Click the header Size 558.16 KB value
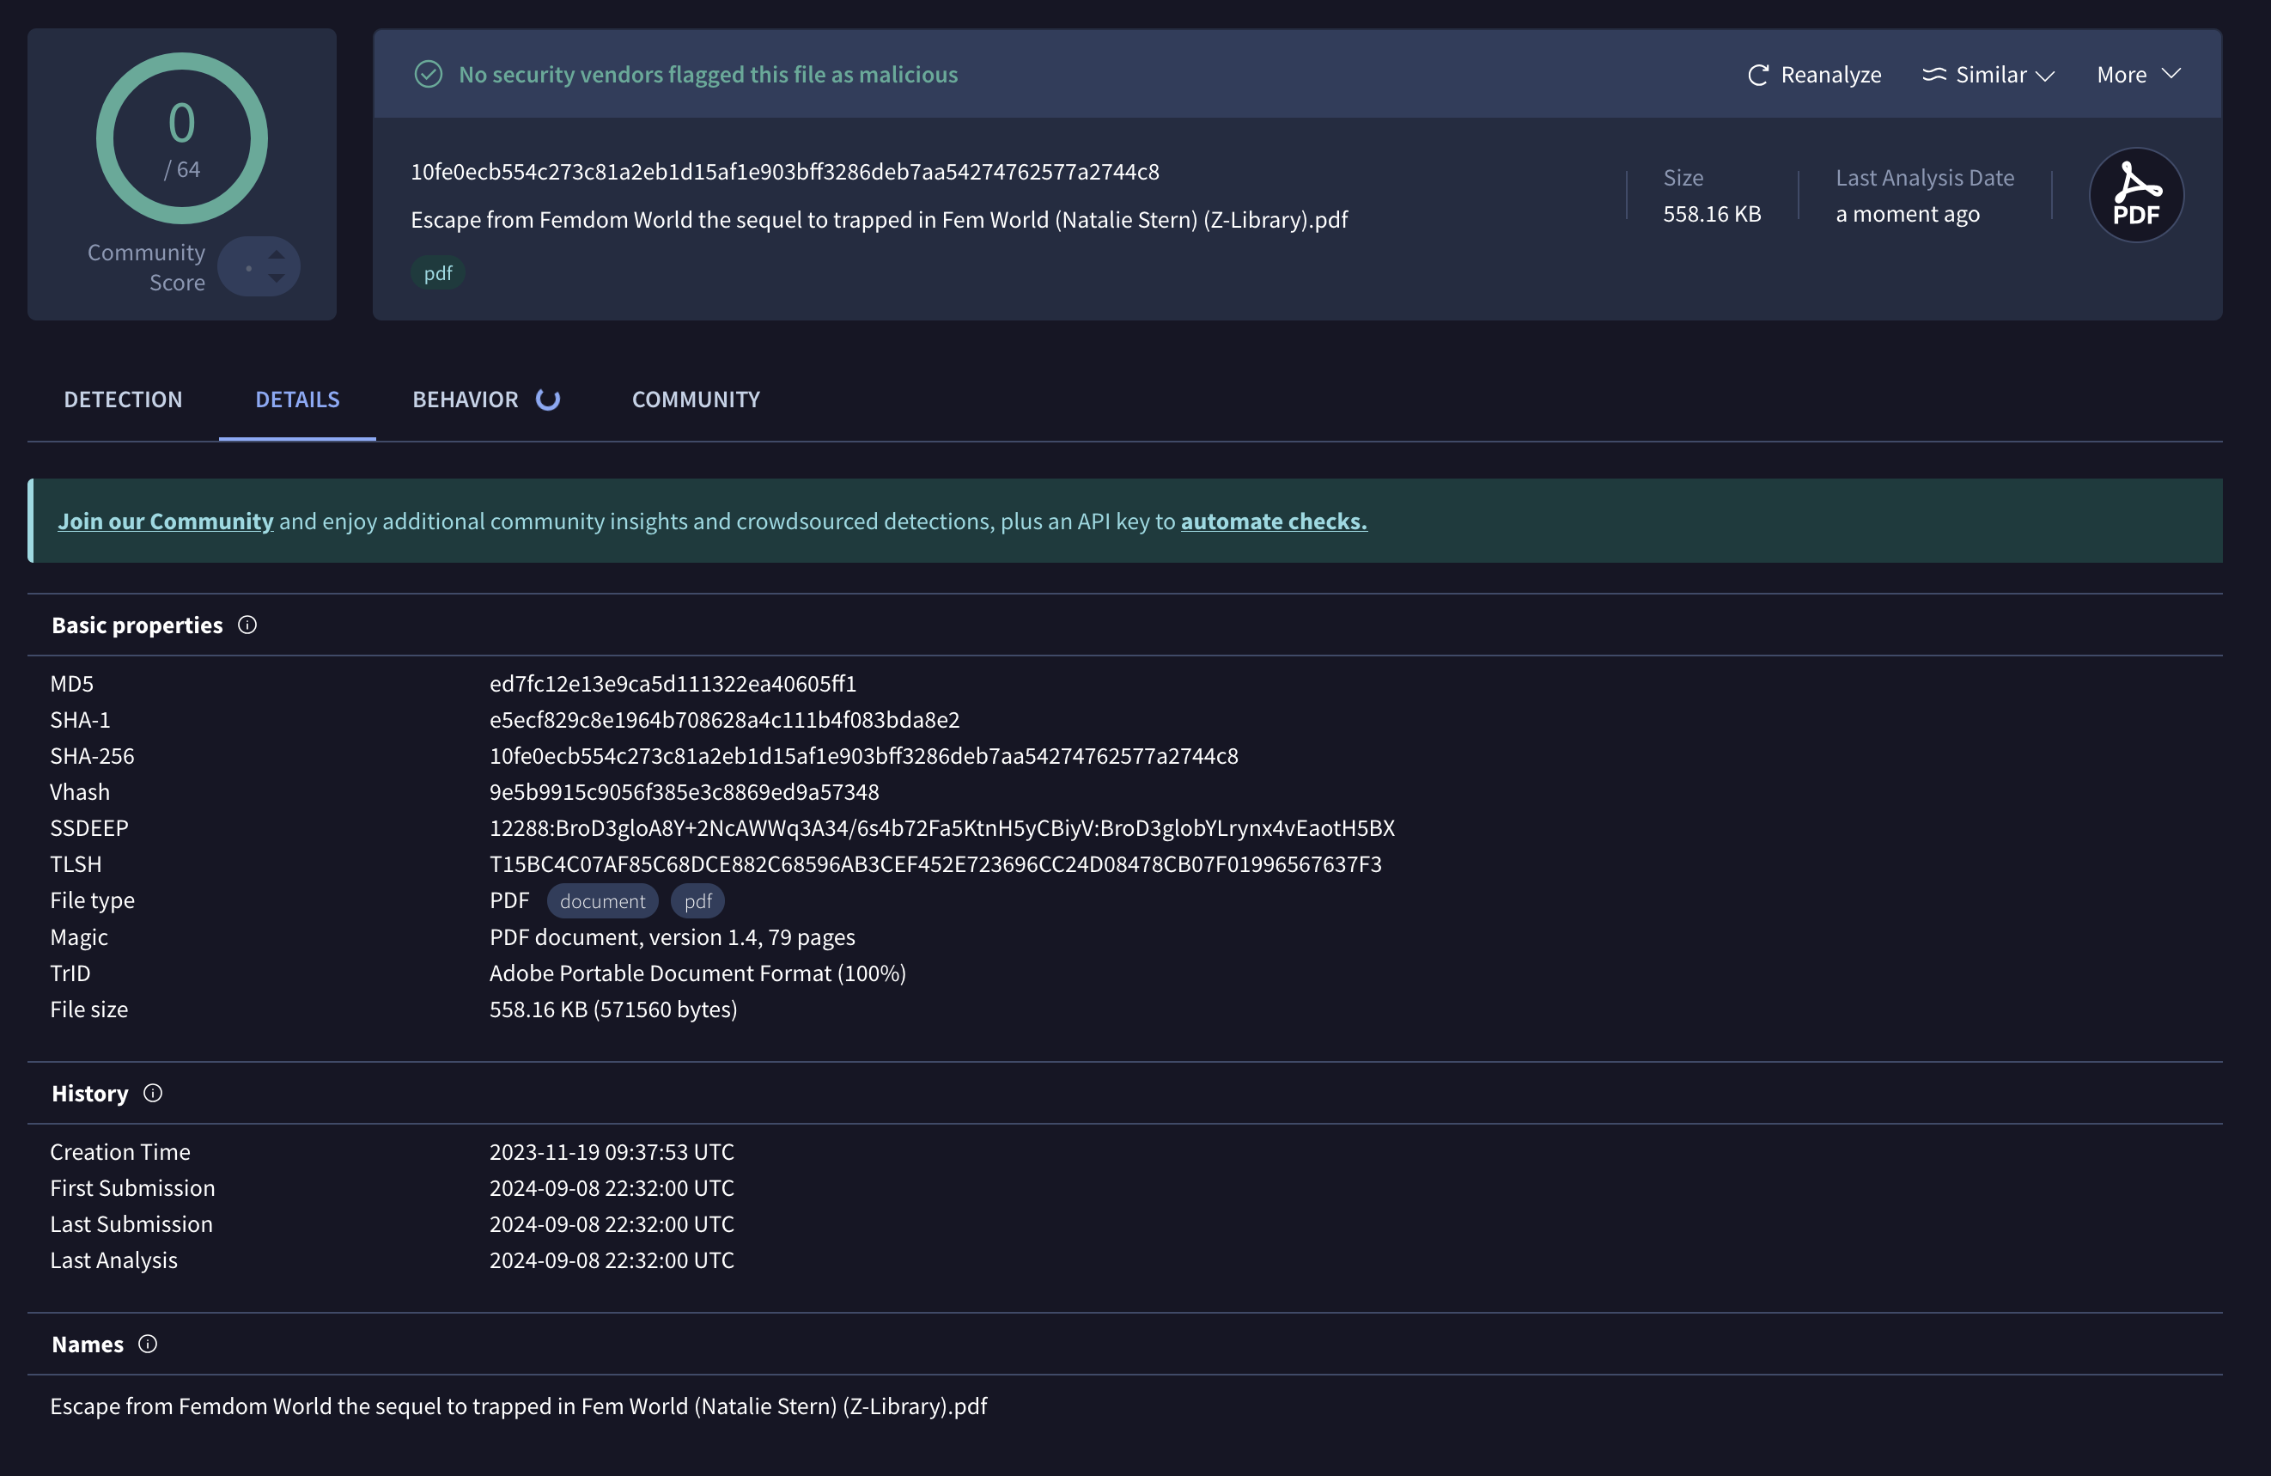Image resolution: width=2271 pixels, height=1476 pixels. (1712, 214)
